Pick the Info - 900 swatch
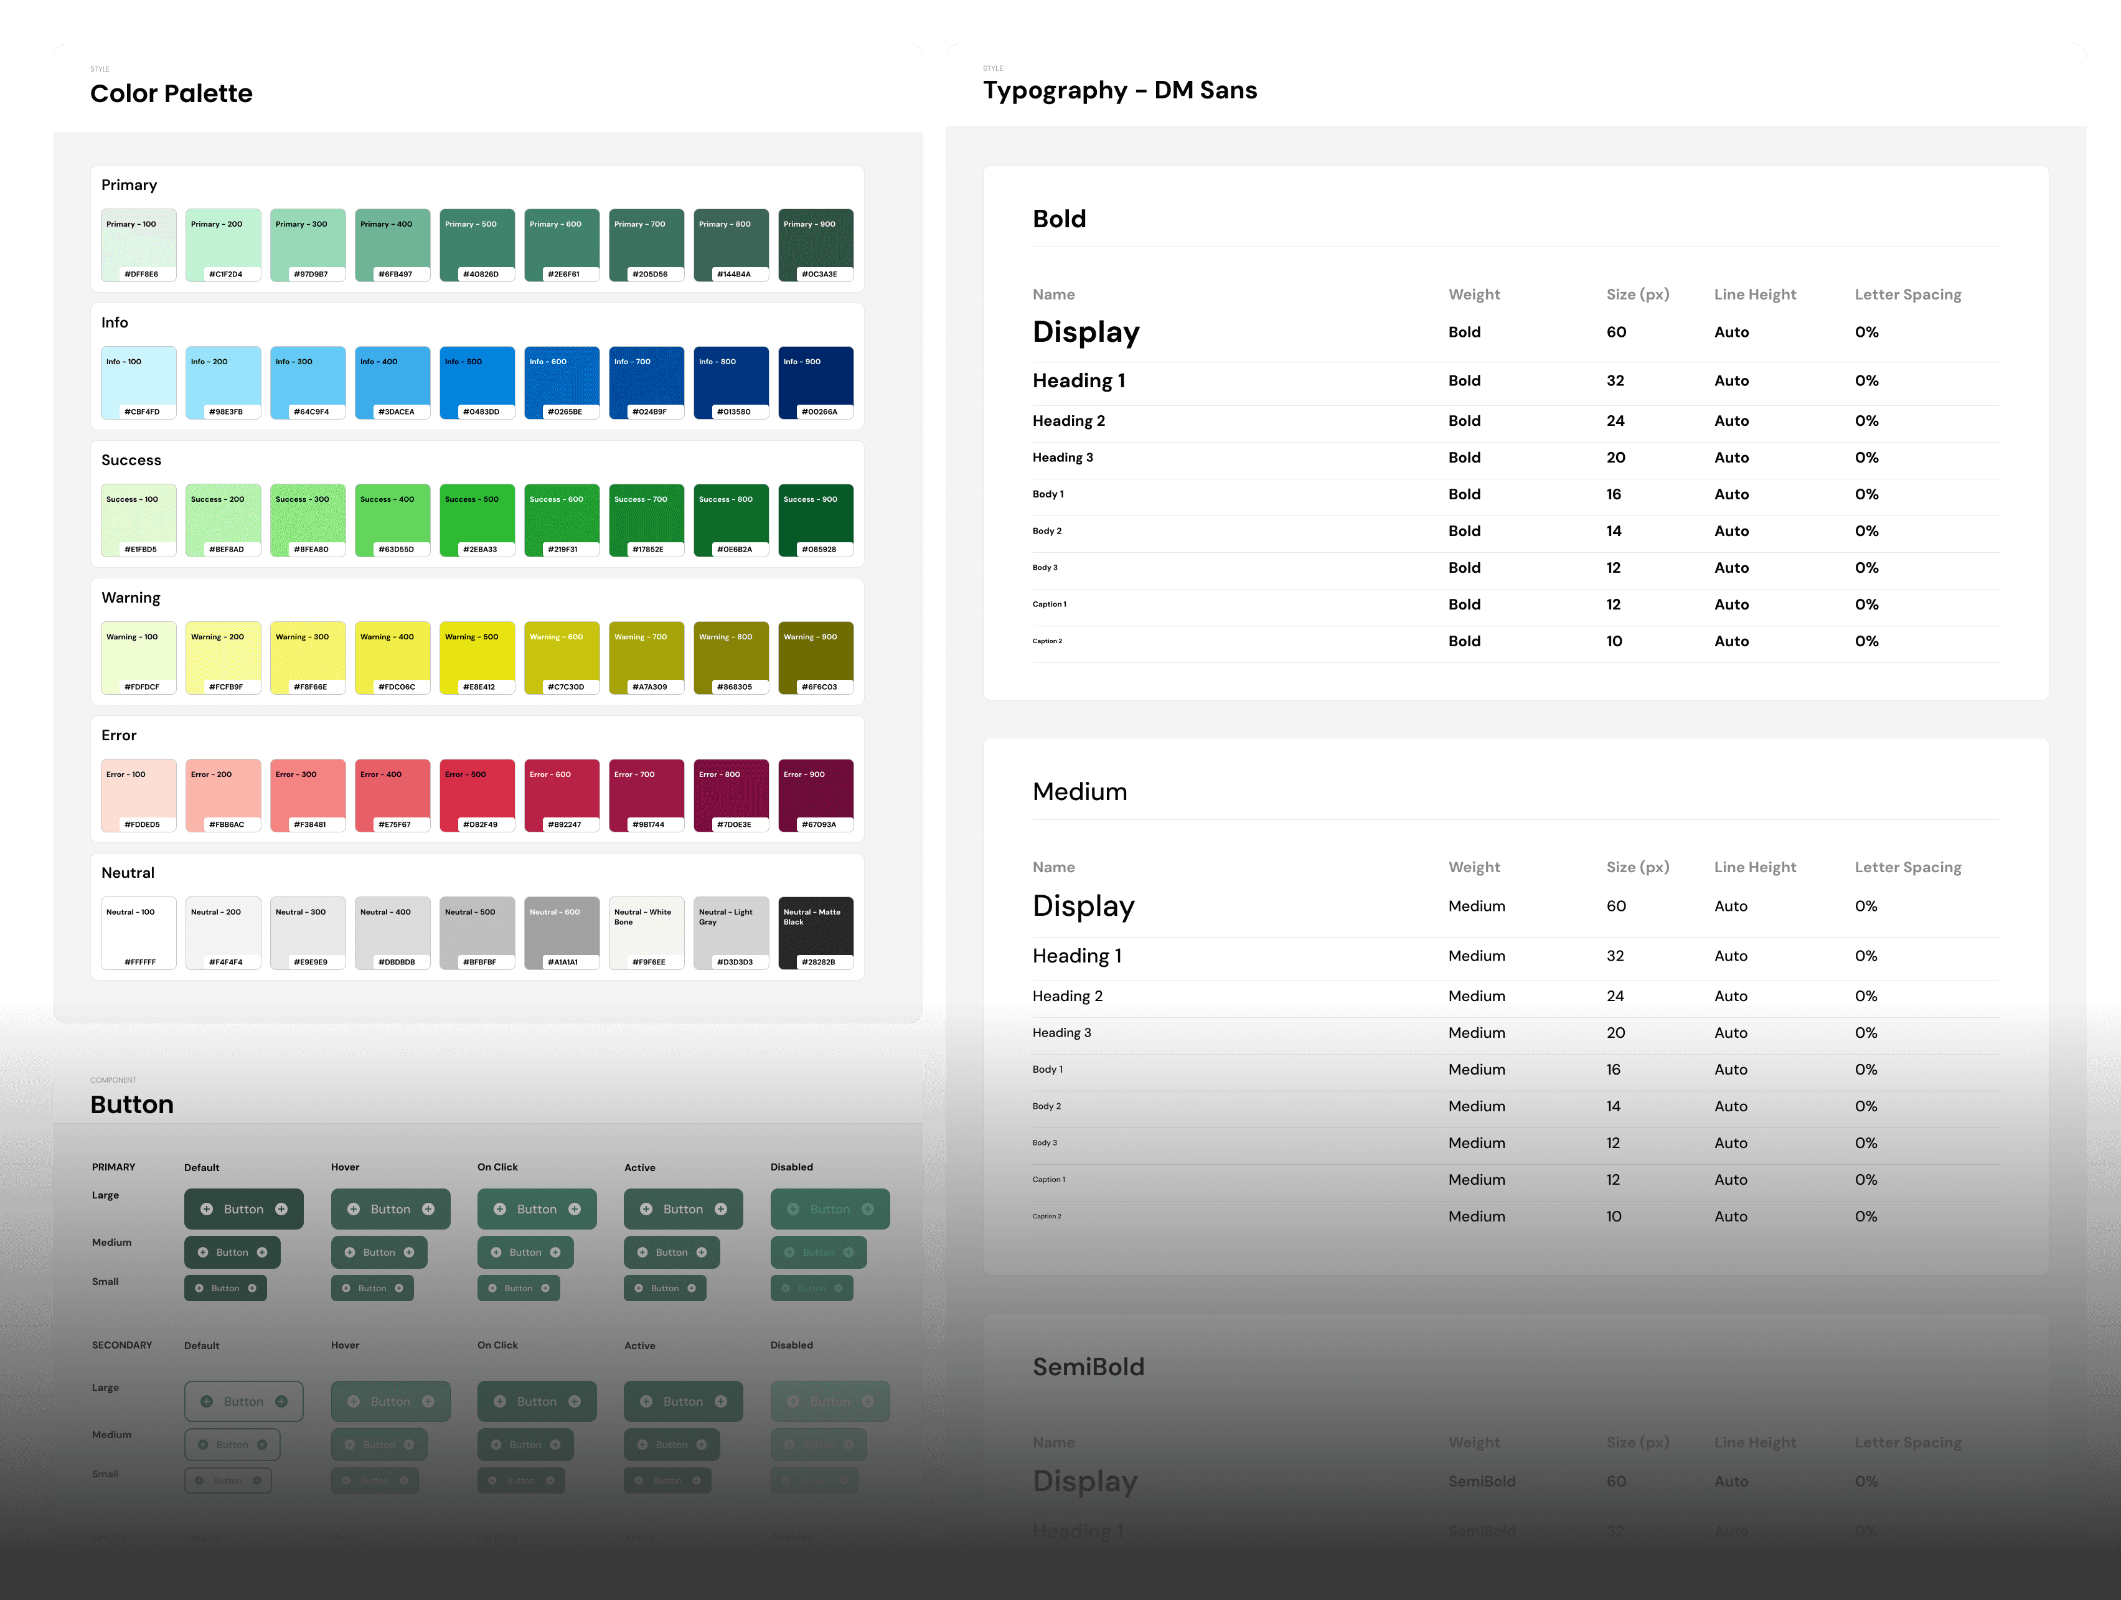The height and width of the screenshot is (1600, 2121). pyautogui.click(x=815, y=382)
